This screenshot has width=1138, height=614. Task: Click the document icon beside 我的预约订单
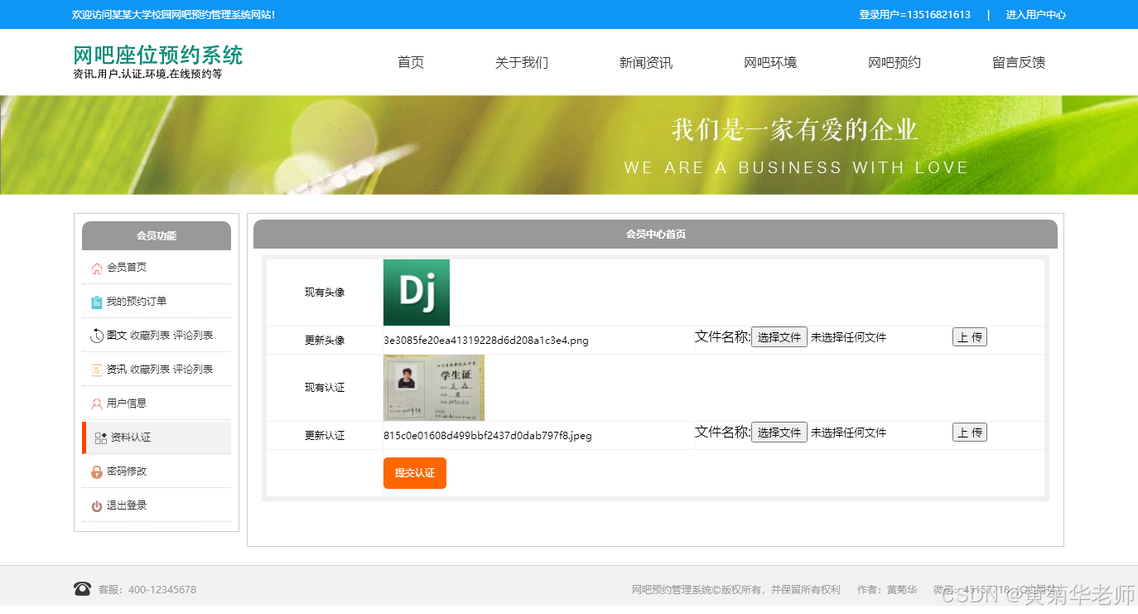pyautogui.click(x=95, y=301)
